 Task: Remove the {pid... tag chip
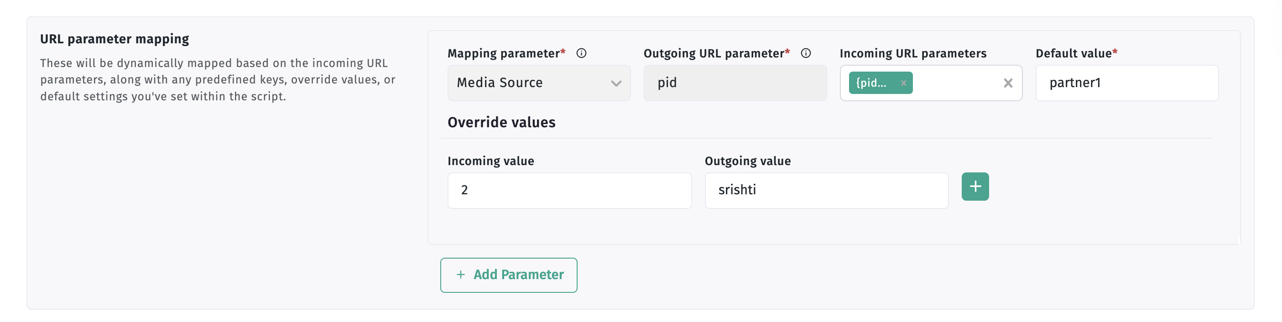(x=903, y=83)
